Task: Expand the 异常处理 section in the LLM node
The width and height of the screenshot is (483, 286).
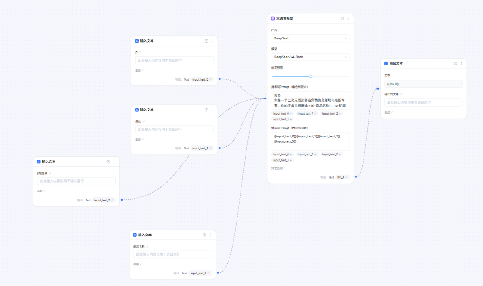Action: click(278, 168)
